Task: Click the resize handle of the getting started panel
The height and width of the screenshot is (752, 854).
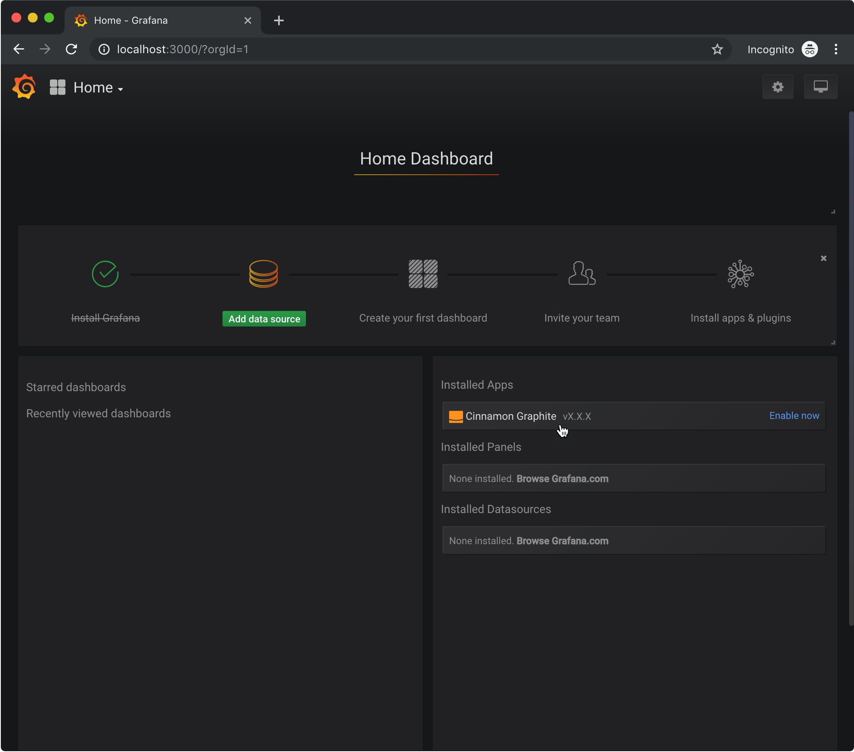Action: [833, 342]
